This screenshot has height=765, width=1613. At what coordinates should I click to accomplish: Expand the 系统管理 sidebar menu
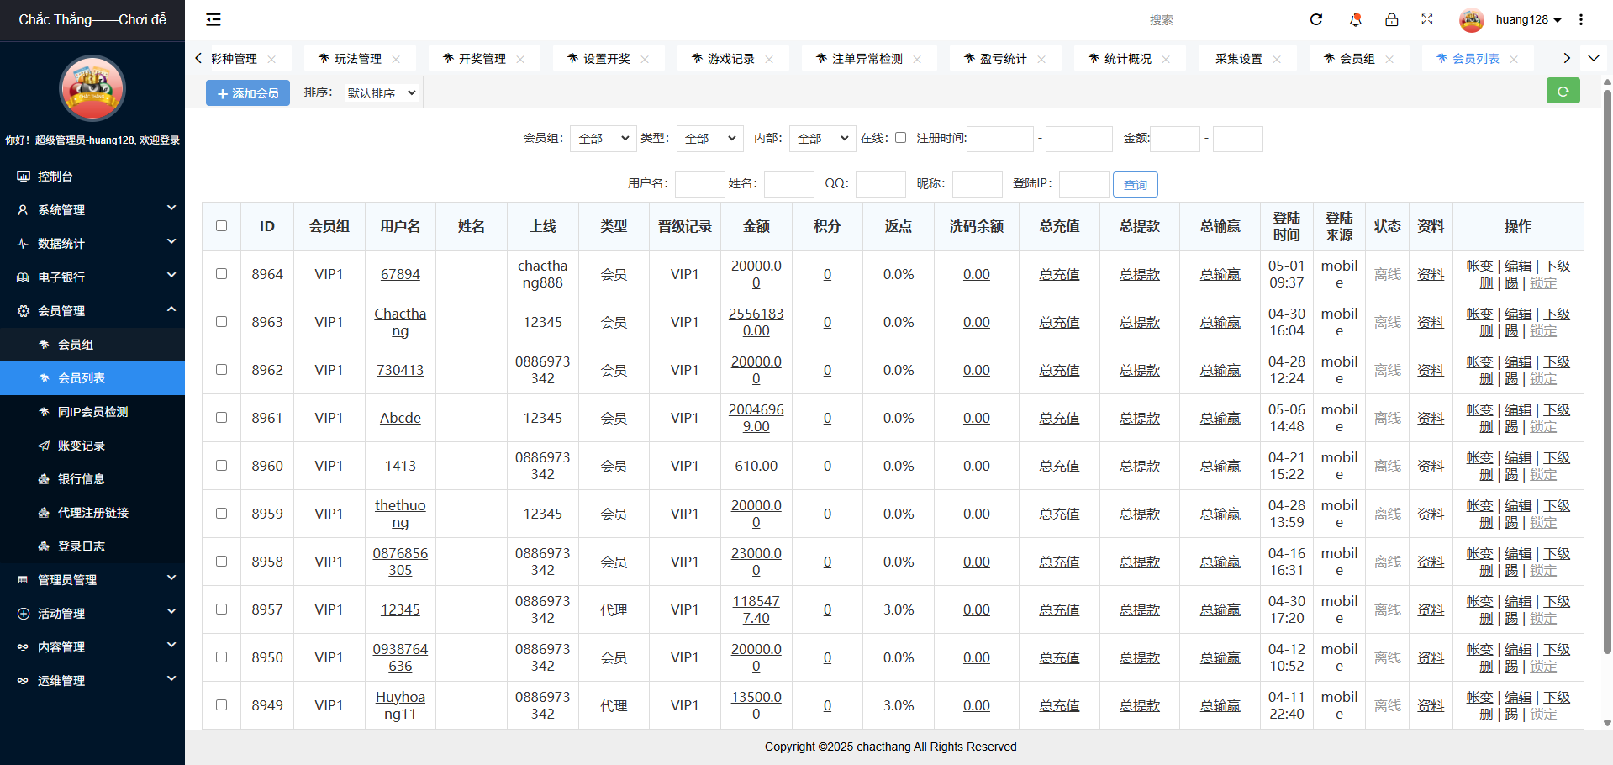click(92, 210)
